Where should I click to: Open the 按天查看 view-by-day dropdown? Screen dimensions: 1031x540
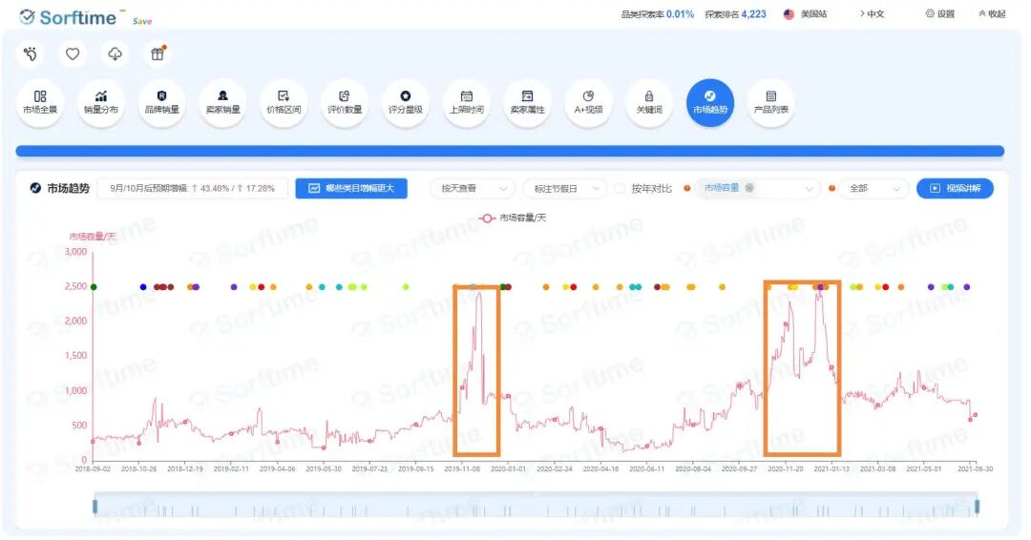(473, 189)
